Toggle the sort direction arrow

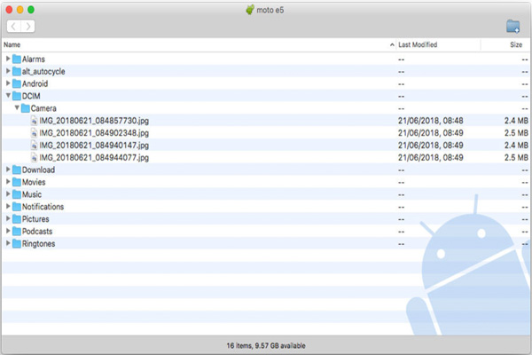[x=392, y=45]
